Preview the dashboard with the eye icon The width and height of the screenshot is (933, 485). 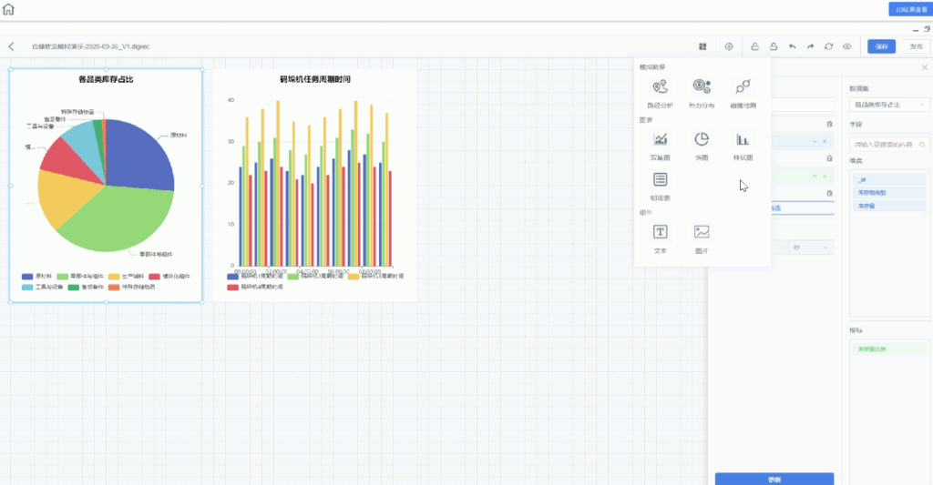tap(846, 46)
